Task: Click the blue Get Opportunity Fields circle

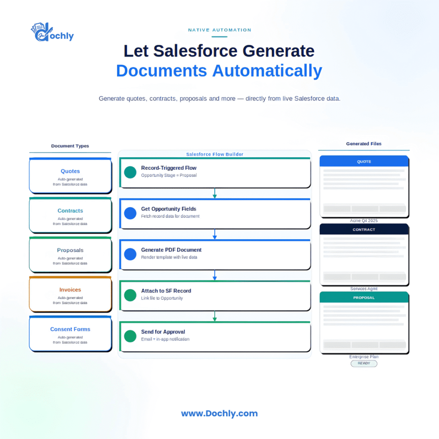Action: tap(130, 213)
